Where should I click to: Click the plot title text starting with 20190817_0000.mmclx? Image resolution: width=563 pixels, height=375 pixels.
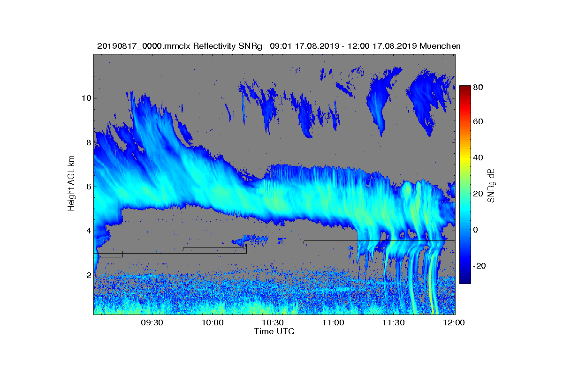[x=279, y=46]
